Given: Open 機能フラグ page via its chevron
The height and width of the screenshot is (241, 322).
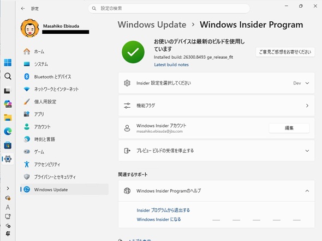Looking at the screenshot, I should click(307, 106).
